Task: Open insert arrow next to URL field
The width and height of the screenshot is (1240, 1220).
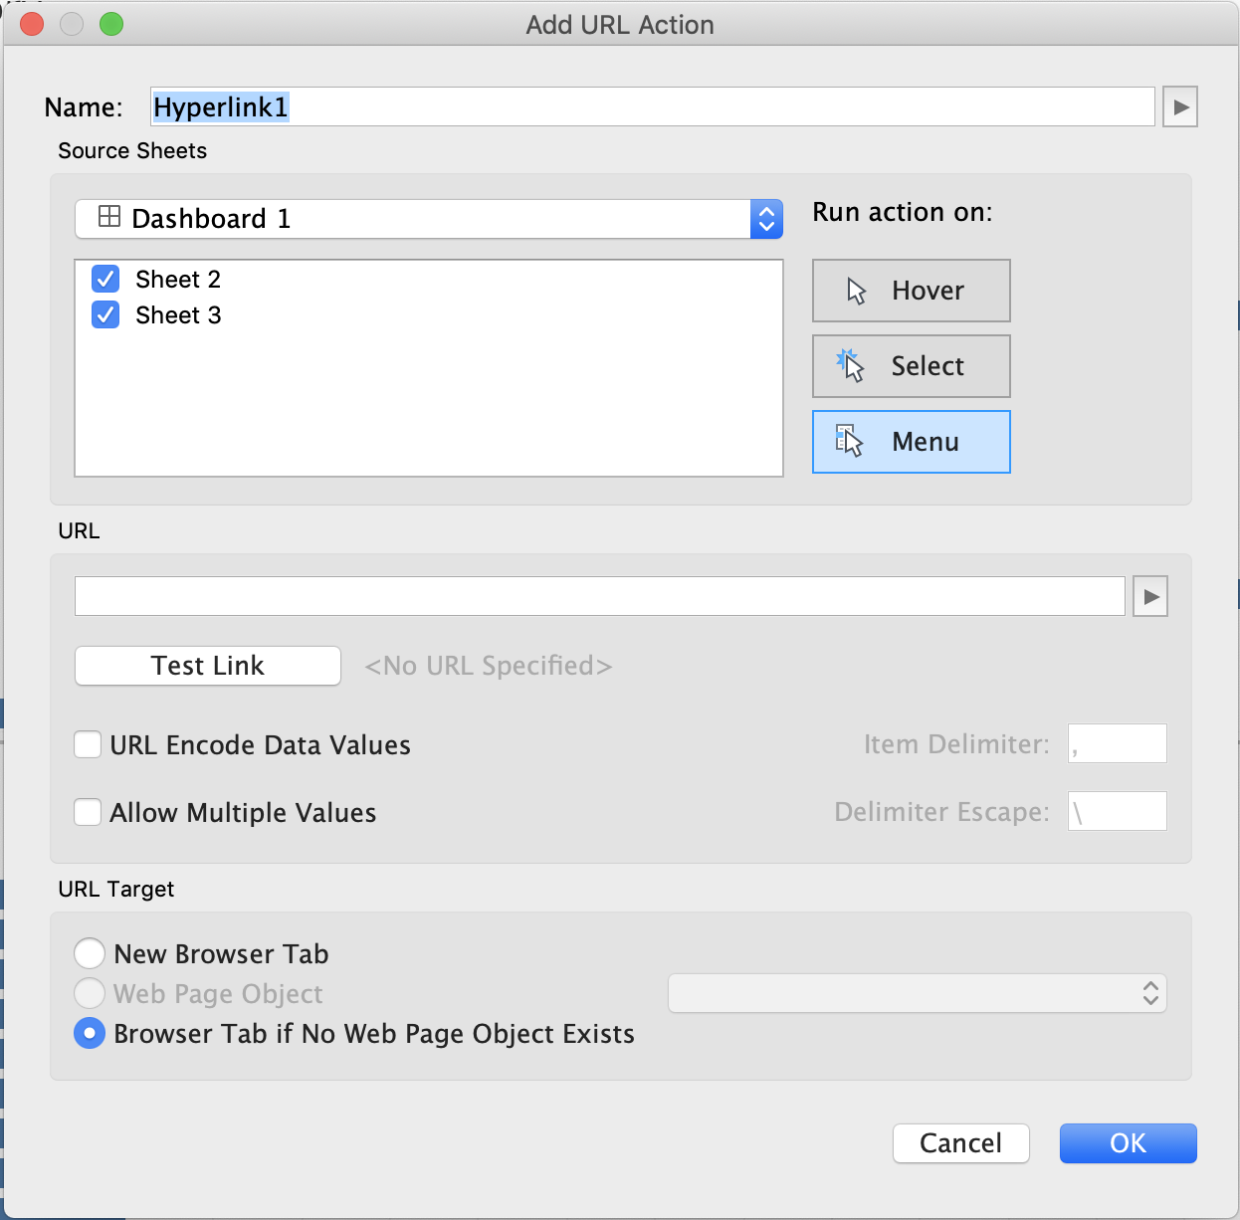Action: (x=1150, y=597)
